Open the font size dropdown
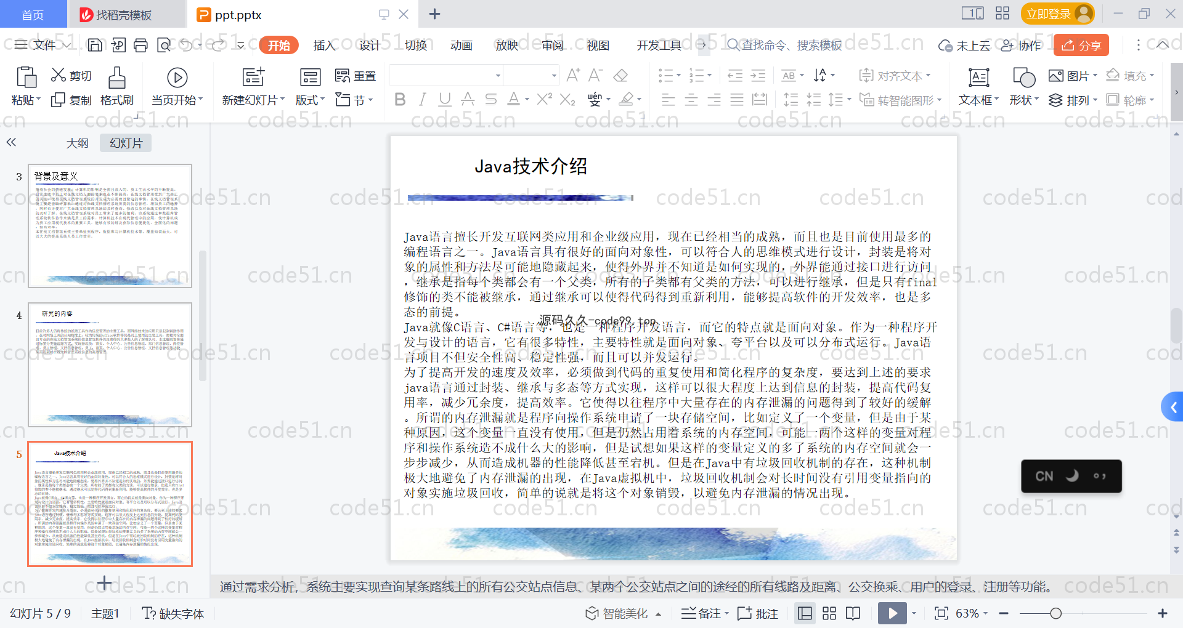 tap(554, 76)
